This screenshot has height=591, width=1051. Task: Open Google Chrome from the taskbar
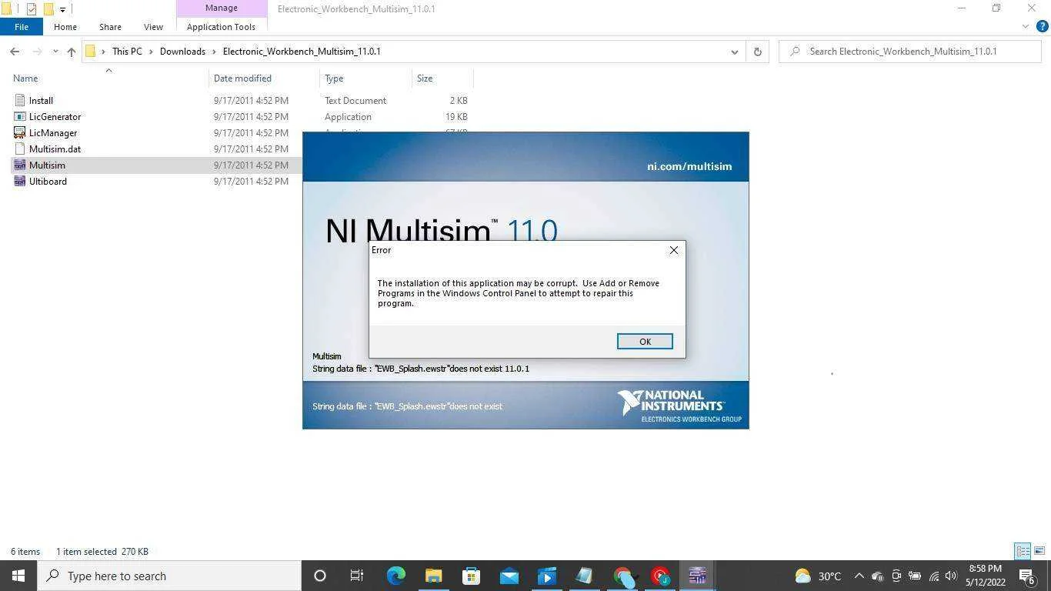(622, 576)
